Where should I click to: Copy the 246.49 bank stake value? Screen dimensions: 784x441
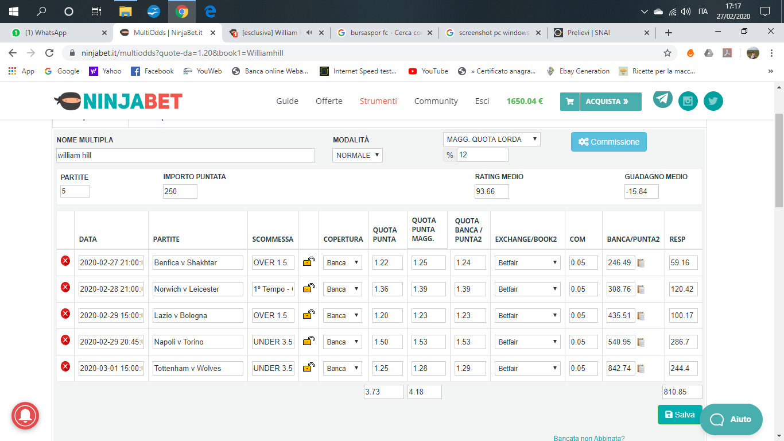pos(641,263)
